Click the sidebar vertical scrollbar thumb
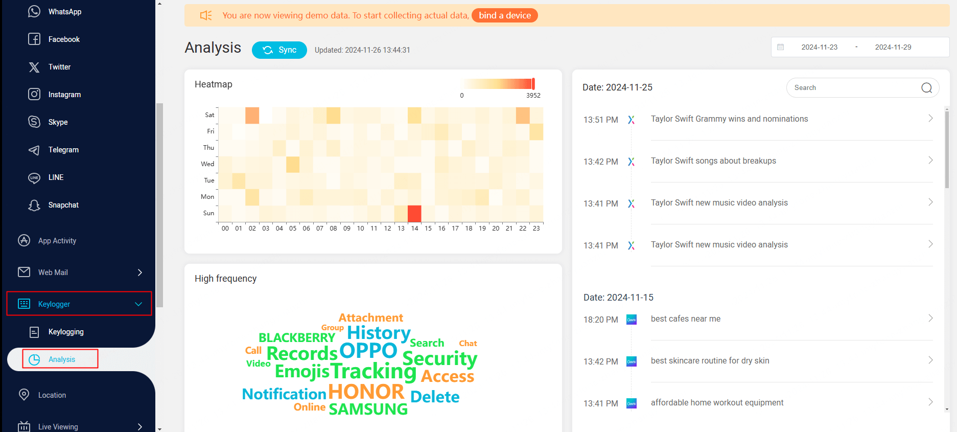 point(160,205)
